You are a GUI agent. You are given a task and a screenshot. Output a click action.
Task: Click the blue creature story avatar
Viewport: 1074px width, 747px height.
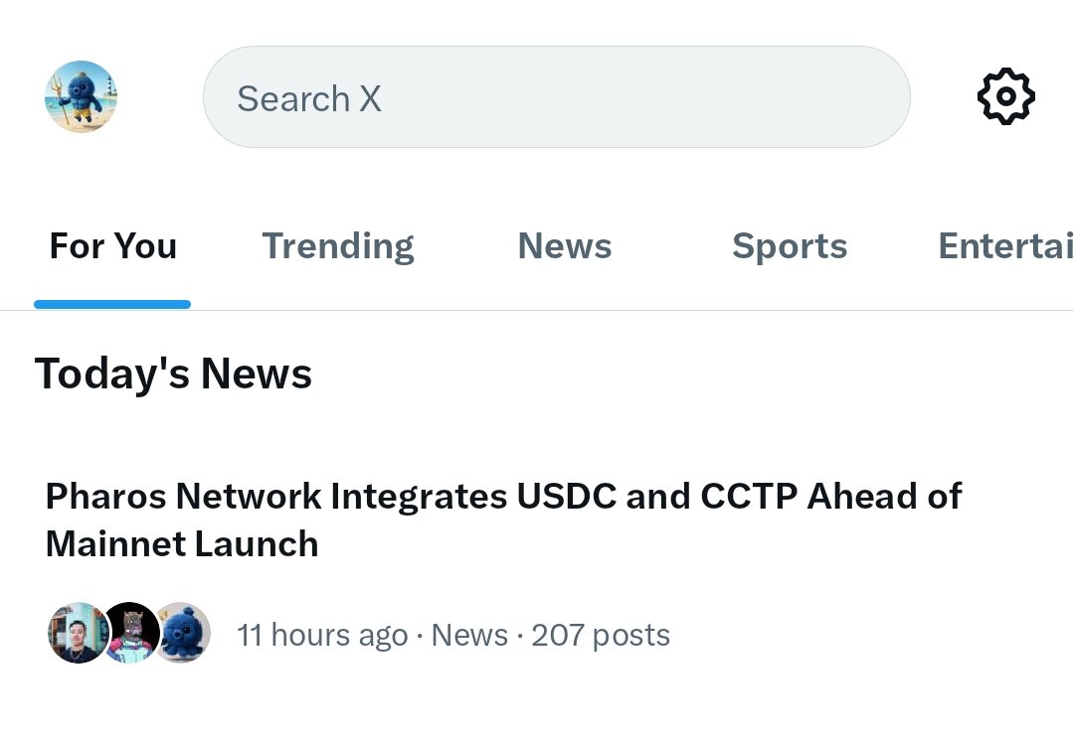tap(182, 633)
